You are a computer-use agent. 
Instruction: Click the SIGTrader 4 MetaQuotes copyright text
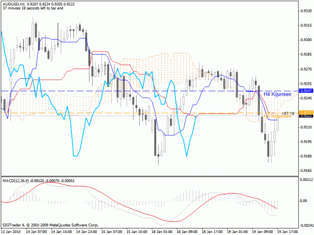(50, 225)
